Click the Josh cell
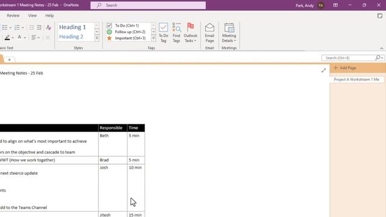The height and width of the screenshot is (217, 386). [x=113, y=187]
